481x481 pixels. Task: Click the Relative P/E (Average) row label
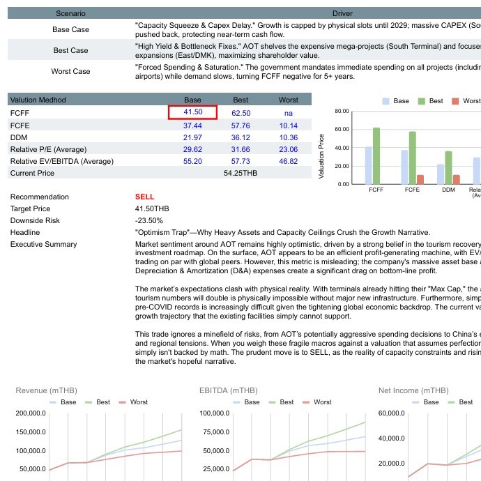pyautogui.click(x=49, y=149)
